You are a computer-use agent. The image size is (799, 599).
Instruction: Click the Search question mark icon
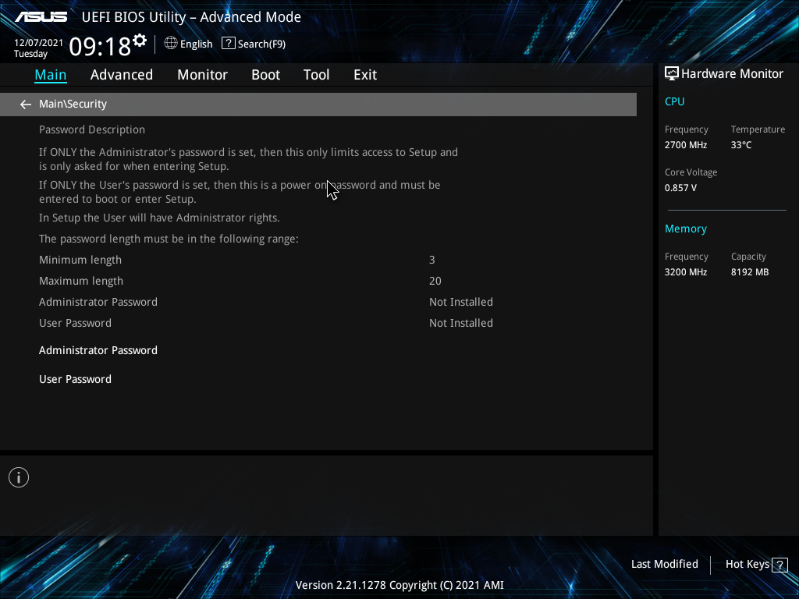229,44
